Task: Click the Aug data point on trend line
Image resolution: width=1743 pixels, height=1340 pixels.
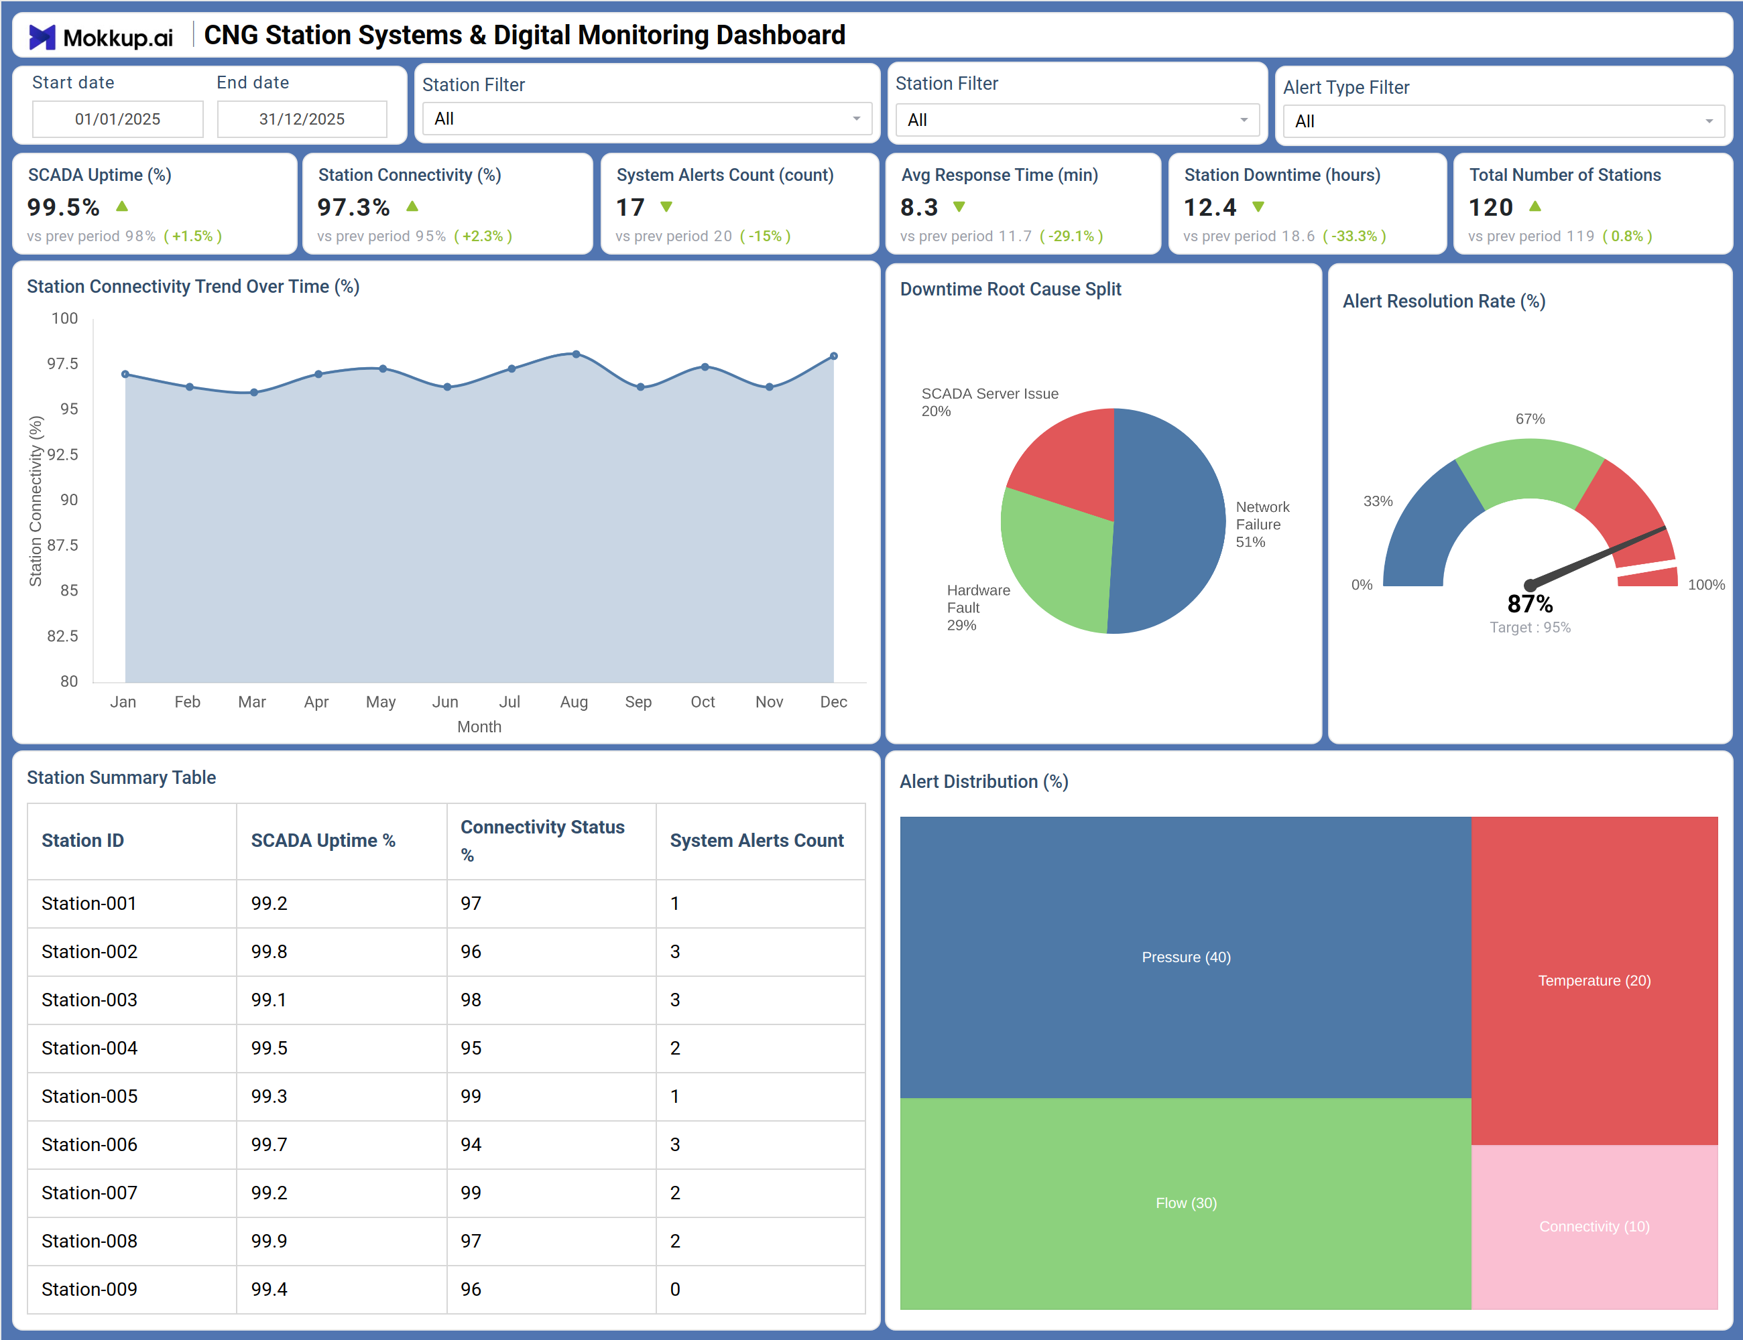Action: coord(577,354)
